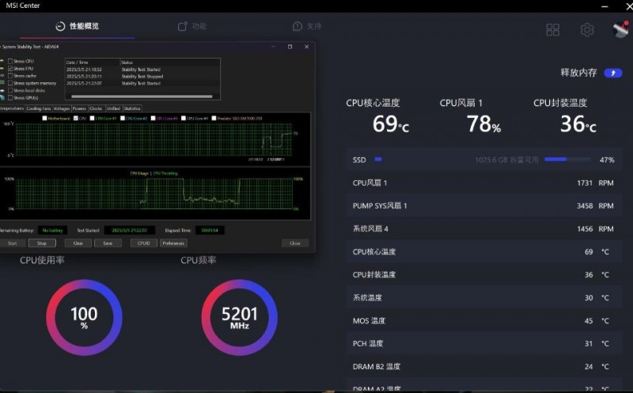Click the 系统风扇 4 1456 RPM row
633x393 pixels.
click(x=483, y=229)
